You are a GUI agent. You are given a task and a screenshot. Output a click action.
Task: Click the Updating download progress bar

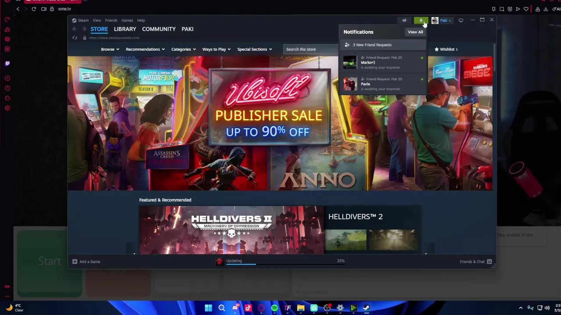click(x=285, y=264)
